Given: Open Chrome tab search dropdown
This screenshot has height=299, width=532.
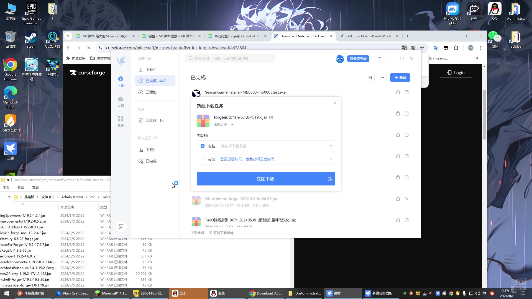Looking at the screenshot, I should coord(68,36).
